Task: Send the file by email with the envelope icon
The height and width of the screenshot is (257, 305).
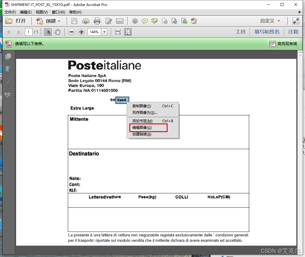Action: point(120,21)
